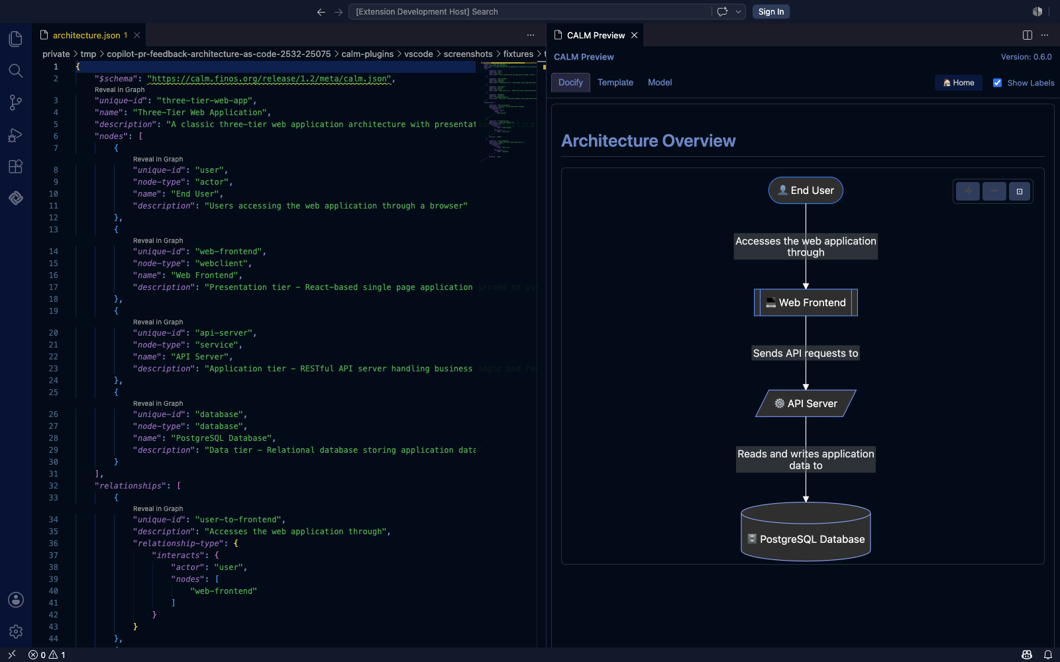Zoom in on the architecture graph
1060x662 pixels.
click(968, 191)
